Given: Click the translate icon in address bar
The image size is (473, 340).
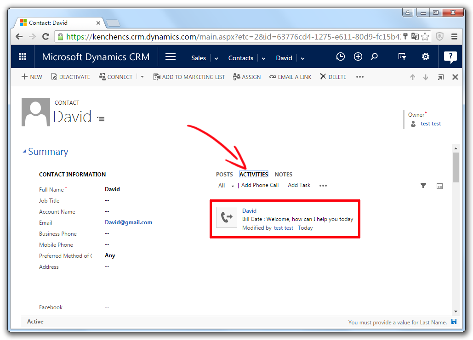Looking at the screenshot, I should tap(415, 36).
